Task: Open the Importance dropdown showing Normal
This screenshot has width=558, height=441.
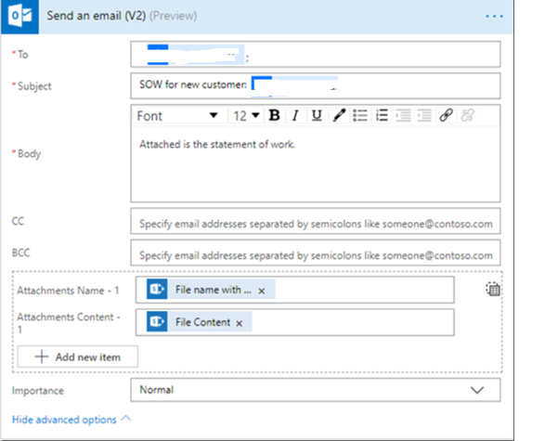Action: (316, 390)
